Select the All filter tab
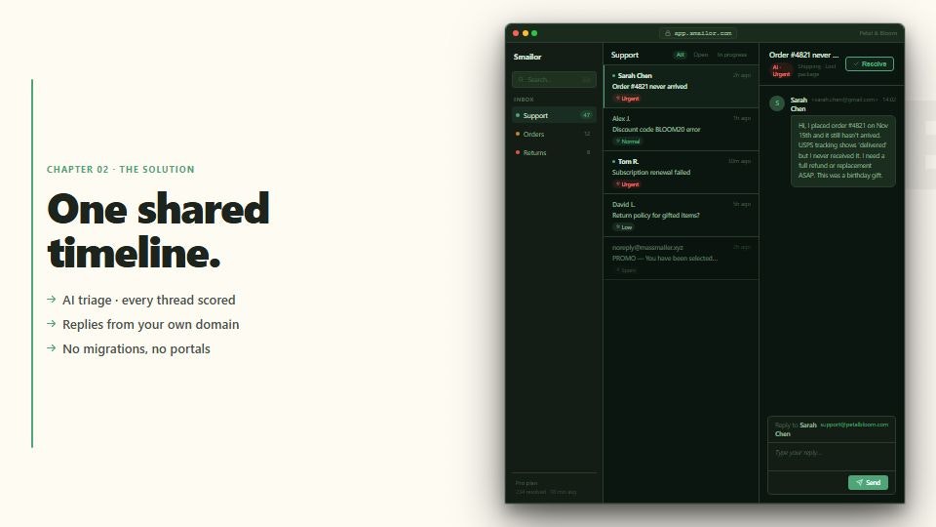Image resolution: width=936 pixels, height=527 pixels. (680, 55)
